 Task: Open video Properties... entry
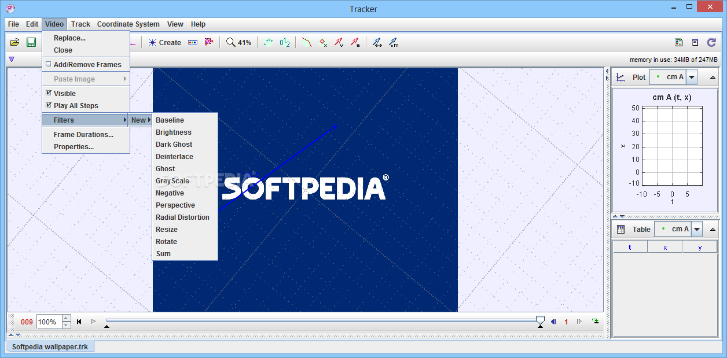tap(86, 146)
